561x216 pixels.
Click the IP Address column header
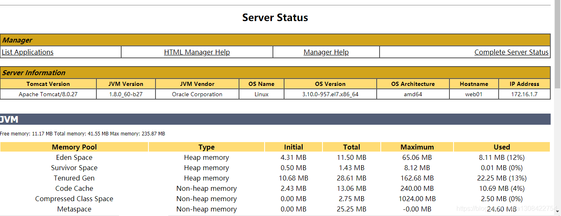point(525,84)
